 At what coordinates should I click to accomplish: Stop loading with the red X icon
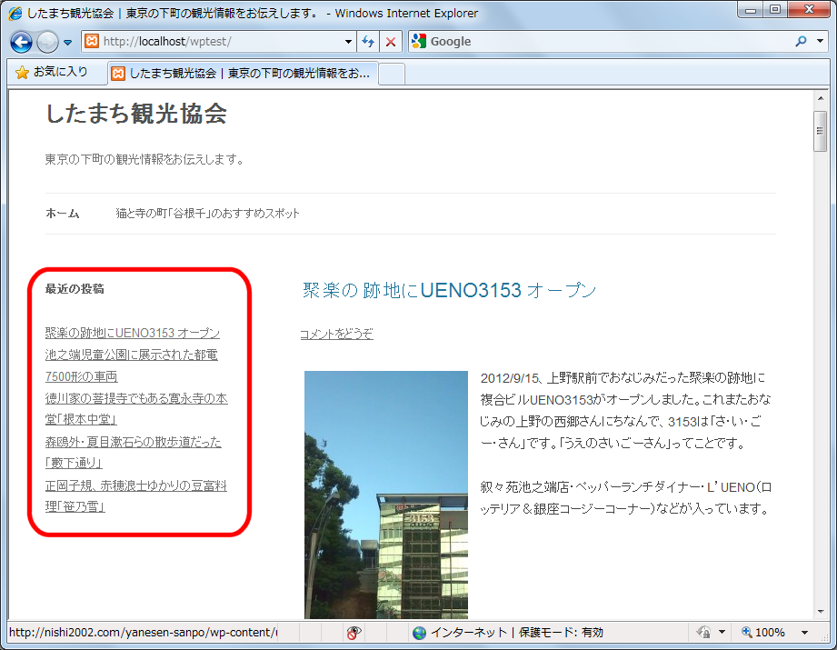click(391, 42)
